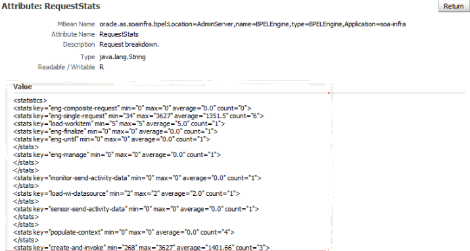Select the eng-until stats line
The height and width of the screenshot is (251, 470).
pyautogui.click(x=112, y=139)
